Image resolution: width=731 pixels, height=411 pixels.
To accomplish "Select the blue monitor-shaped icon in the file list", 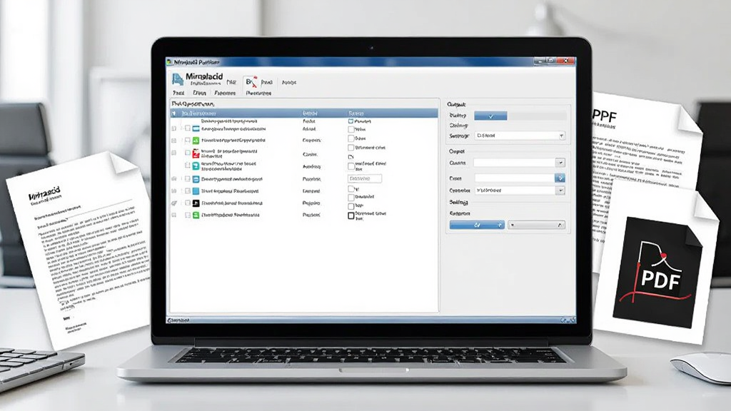I will pyautogui.click(x=196, y=128).
